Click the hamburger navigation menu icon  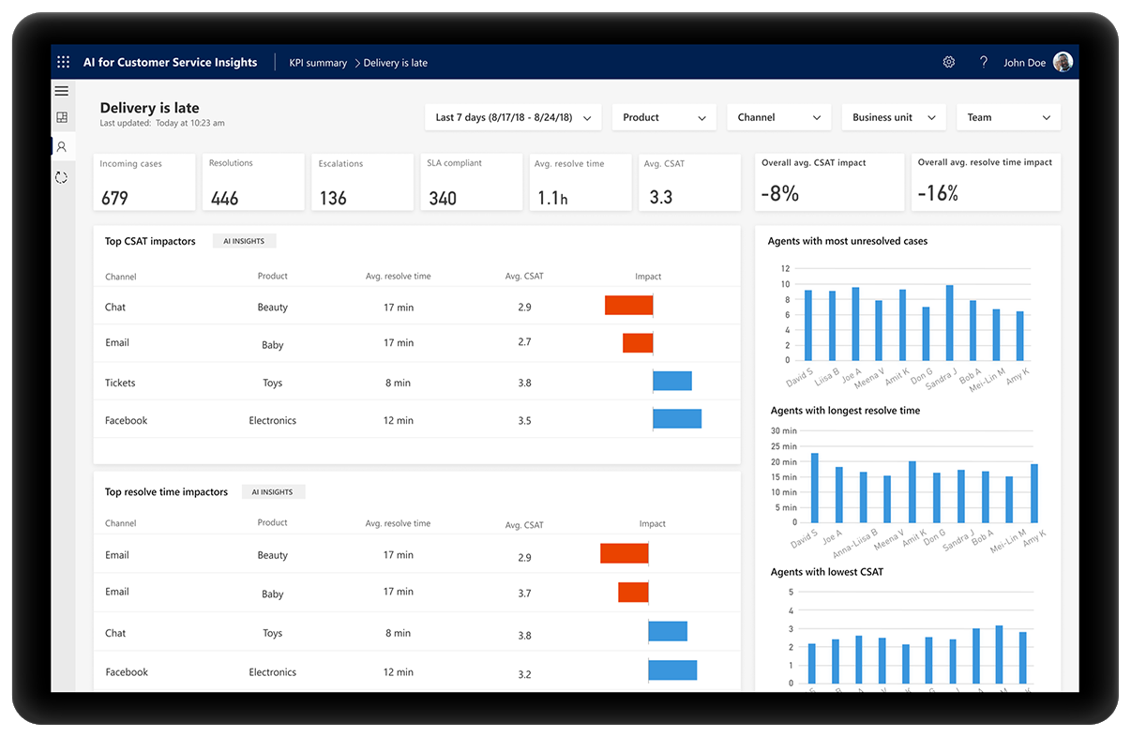(x=62, y=91)
